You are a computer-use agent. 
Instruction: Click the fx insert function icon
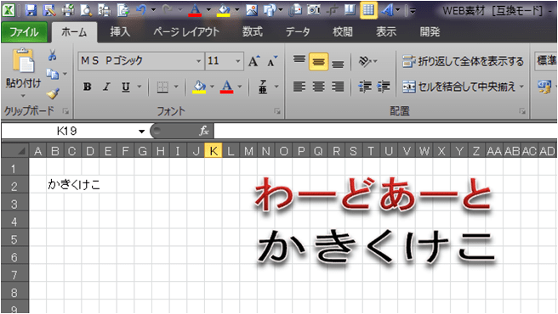click(x=204, y=131)
